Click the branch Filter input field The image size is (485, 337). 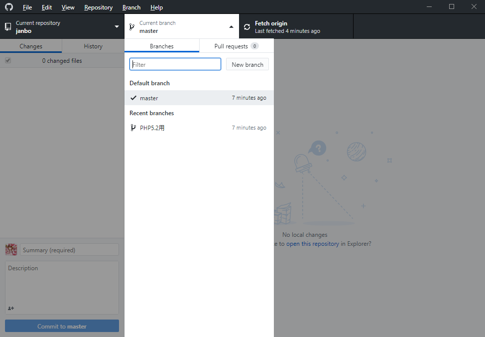coord(175,64)
